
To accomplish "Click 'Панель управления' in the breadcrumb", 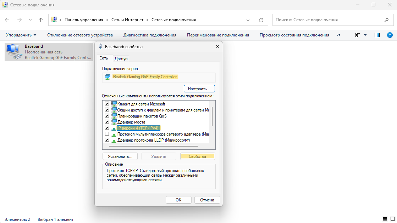I will click(x=84, y=20).
